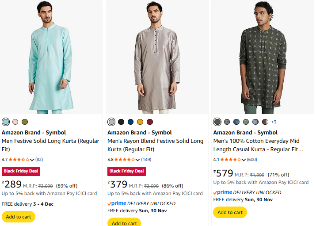Viewport: 316px width, 226px height.
Task: Open the 600 reviews link
Action: pyautogui.click(x=252, y=159)
